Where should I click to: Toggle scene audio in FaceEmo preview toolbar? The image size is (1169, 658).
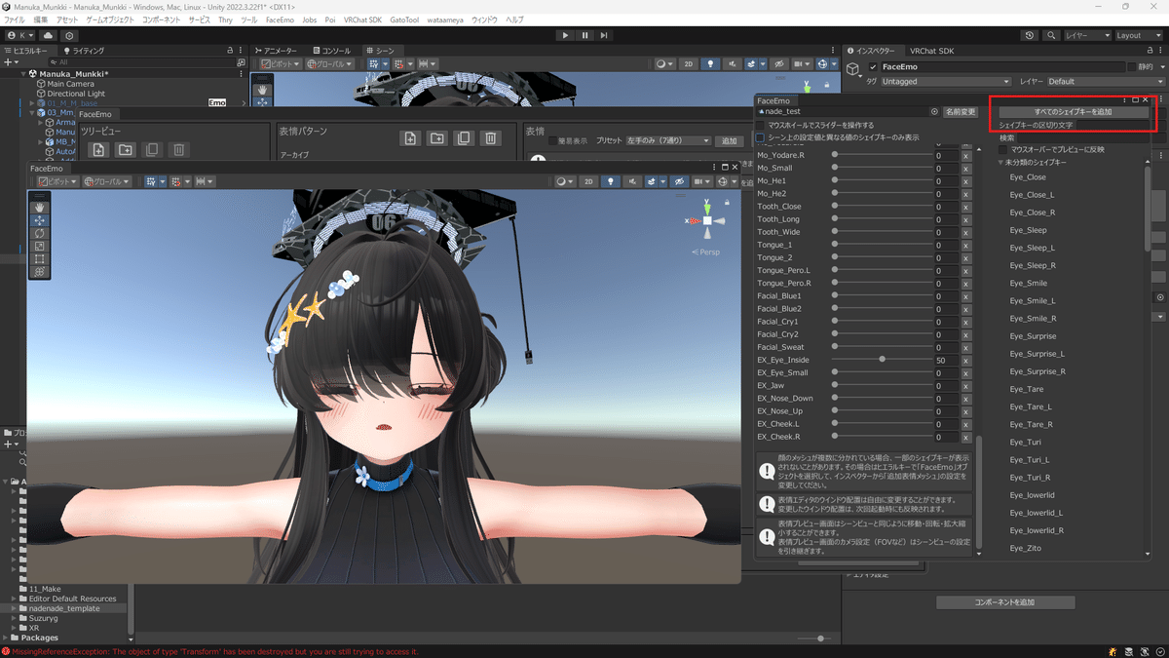click(x=630, y=181)
